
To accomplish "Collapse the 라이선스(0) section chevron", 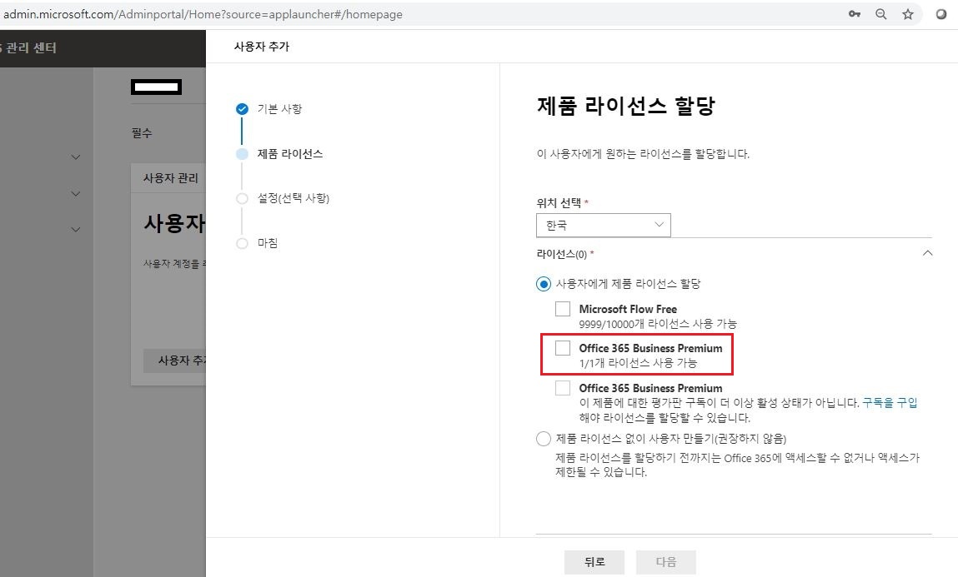I will click(x=927, y=253).
